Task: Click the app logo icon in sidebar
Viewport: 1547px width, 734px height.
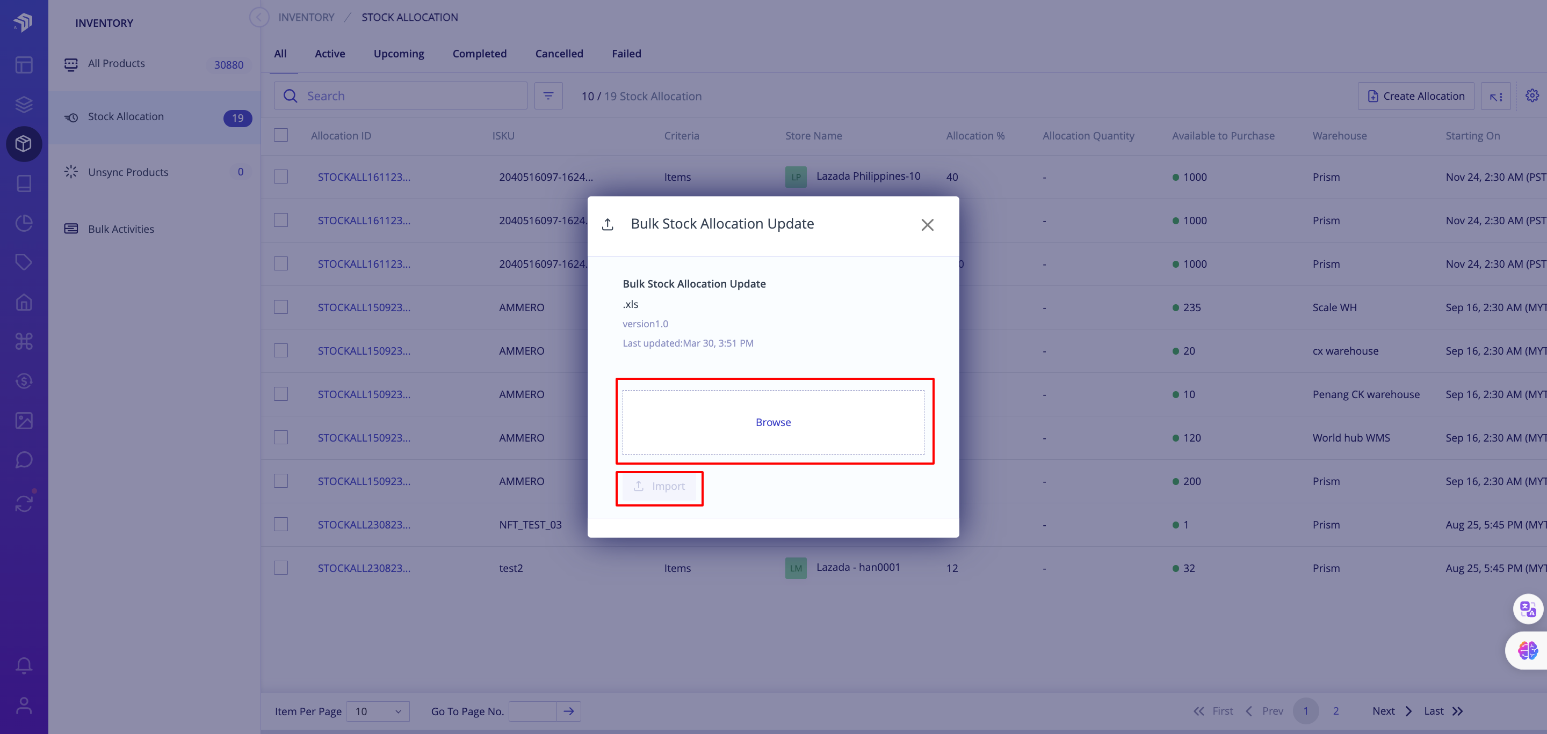Action: (x=24, y=22)
